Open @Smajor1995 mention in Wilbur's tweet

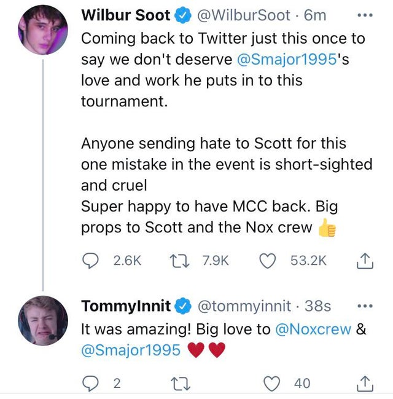point(287,59)
